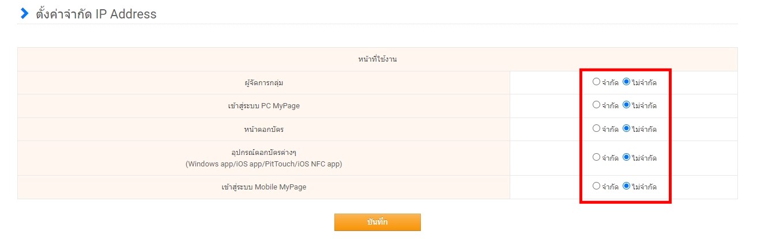This screenshot has height=239, width=757.
Task: Select จำกัด radio for ผู้จัดการกลุ่ม row
Action: coord(596,82)
